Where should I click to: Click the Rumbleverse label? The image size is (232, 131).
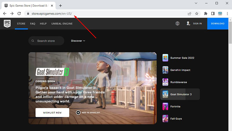click(x=179, y=82)
